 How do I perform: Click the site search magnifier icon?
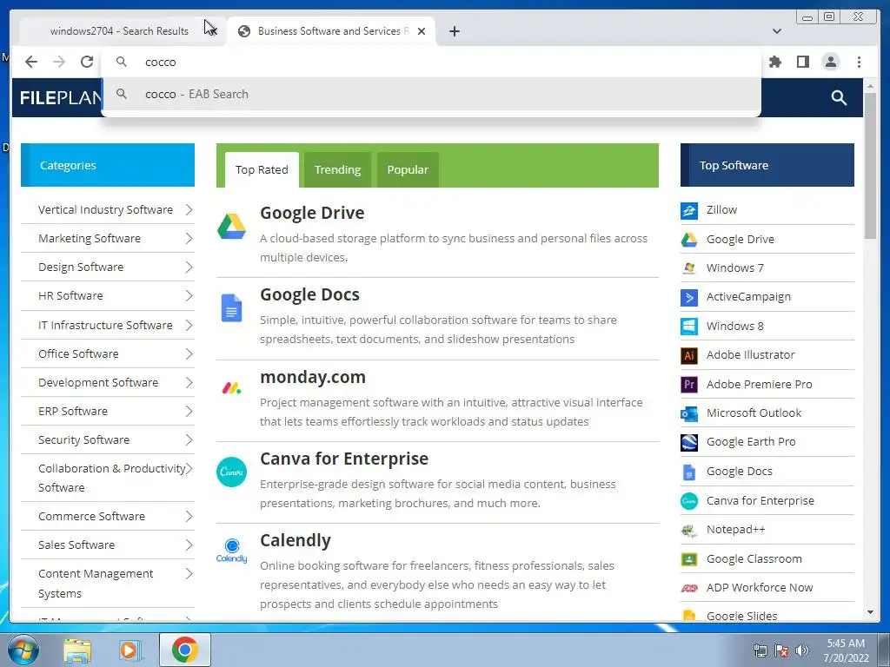click(x=839, y=97)
